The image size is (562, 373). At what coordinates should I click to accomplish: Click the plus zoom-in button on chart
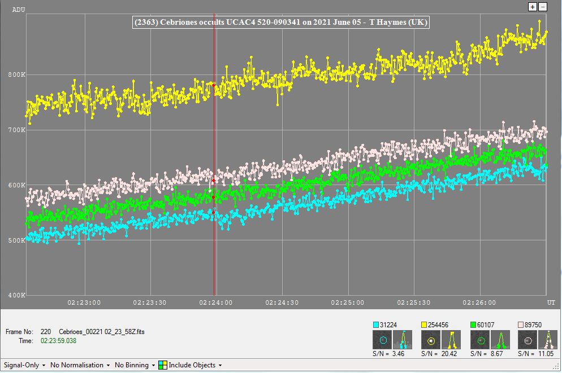[x=532, y=7]
